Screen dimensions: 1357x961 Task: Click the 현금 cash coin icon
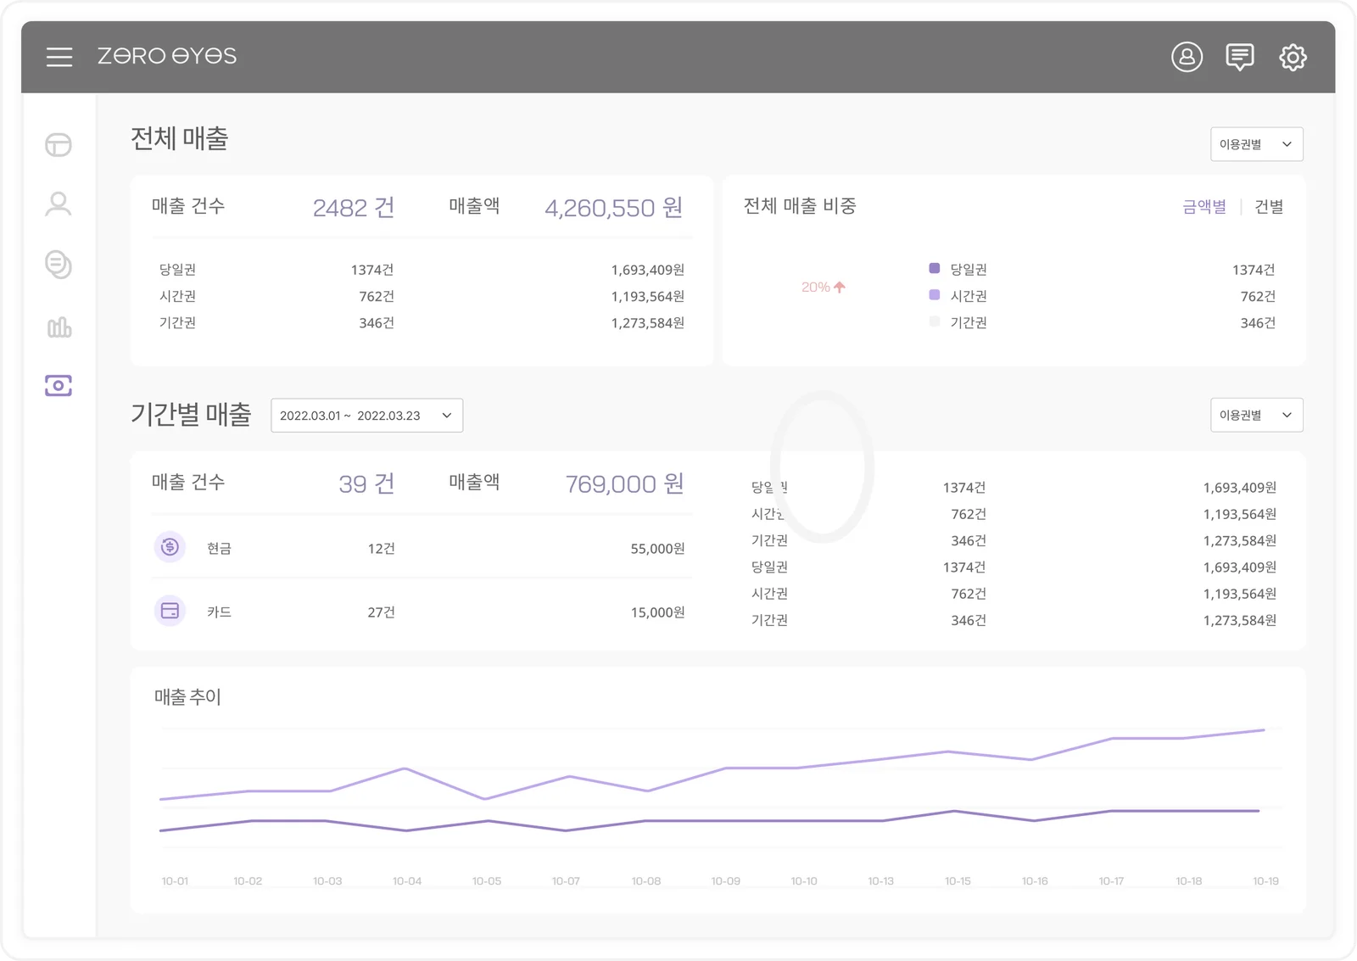point(170,547)
